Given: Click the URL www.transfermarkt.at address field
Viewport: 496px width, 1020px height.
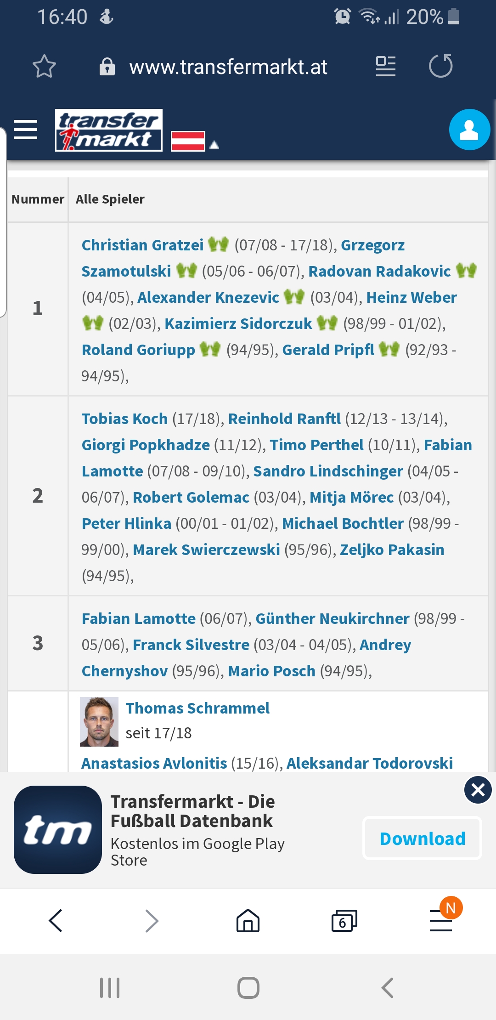Looking at the screenshot, I should (228, 67).
